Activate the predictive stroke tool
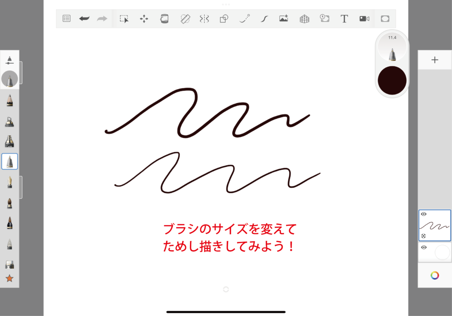 click(245, 19)
